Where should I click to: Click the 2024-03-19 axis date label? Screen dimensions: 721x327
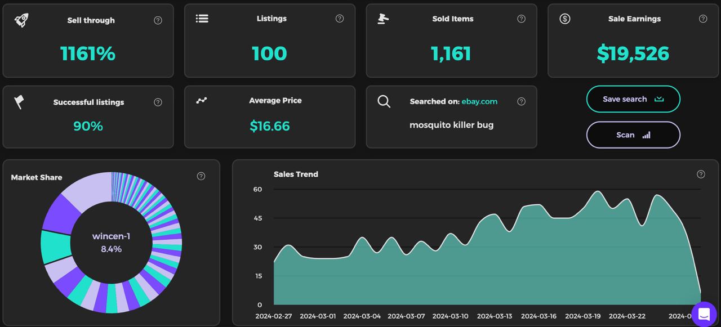click(x=583, y=316)
